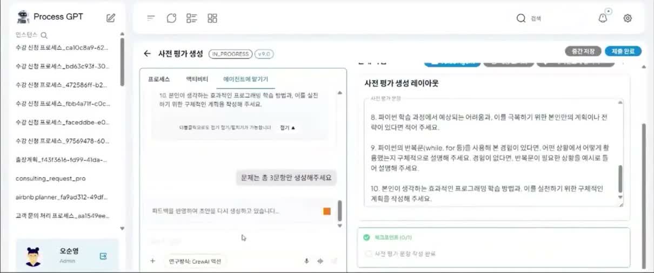Open instance 수강 신청 프로세스_ca10c8a9-62
The width and height of the screenshot is (654, 273).
tap(63, 47)
